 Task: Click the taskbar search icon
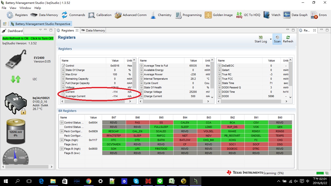pyautogui.click(x=18, y=181)
